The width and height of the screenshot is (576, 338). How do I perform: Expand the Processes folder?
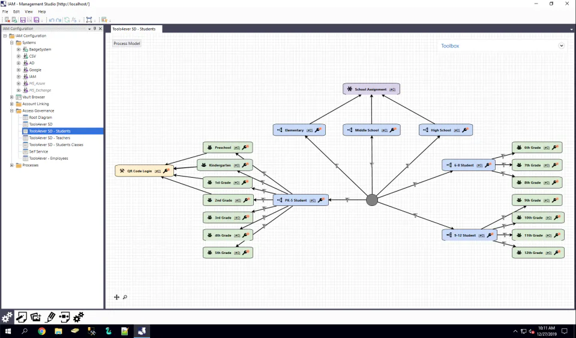12,165
